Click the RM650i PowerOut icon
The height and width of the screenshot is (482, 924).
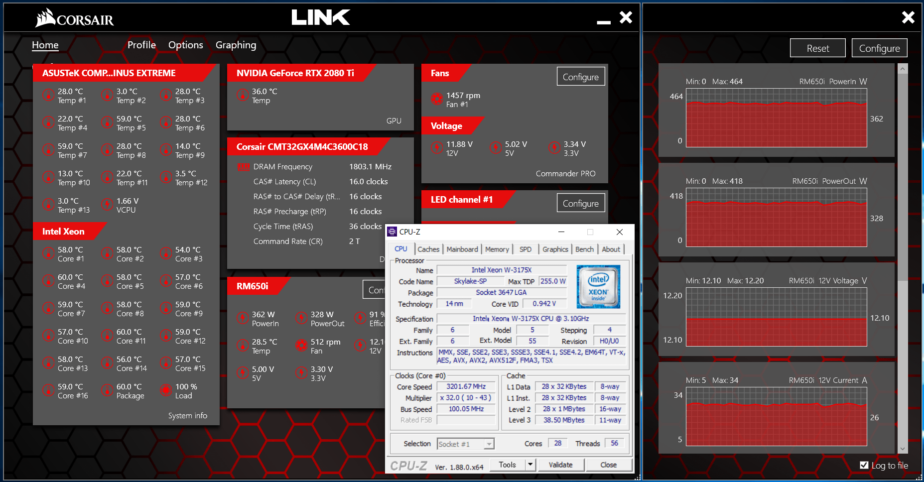(301, 318)
